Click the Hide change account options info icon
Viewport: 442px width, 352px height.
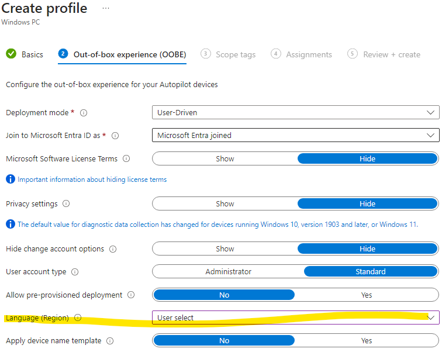pyautogui.click(x=113, y=249)
